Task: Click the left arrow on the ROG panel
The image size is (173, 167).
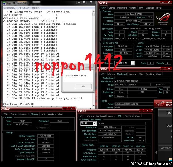Action: tap(156, 152)
